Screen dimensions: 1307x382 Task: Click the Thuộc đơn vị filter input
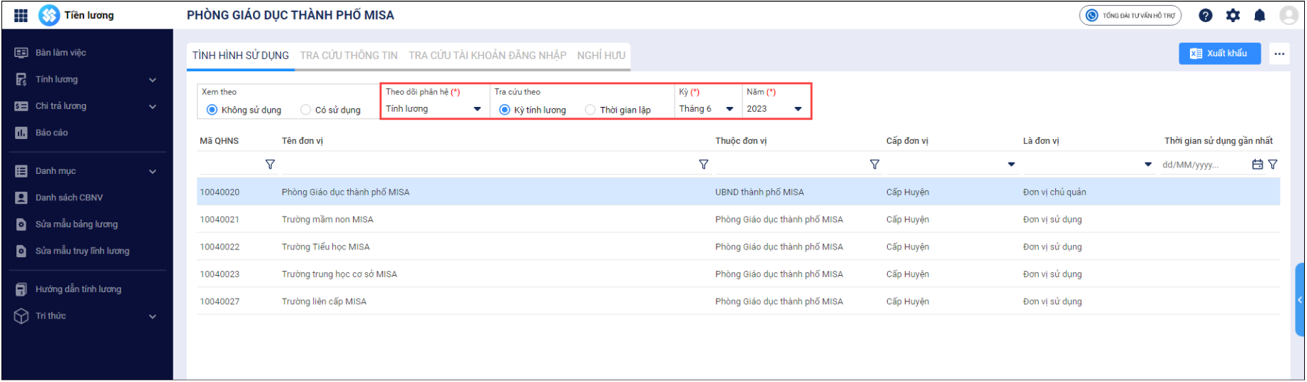click(791, 165)
